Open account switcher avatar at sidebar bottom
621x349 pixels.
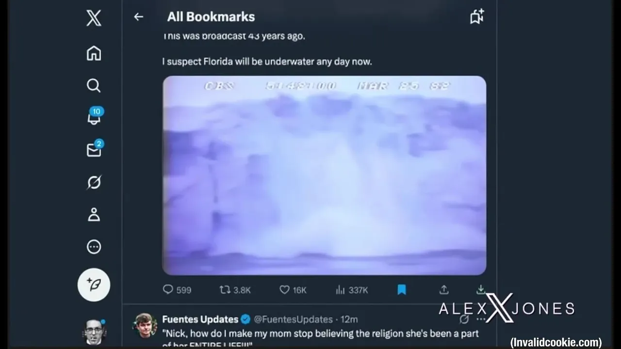(x=94, y=332)
